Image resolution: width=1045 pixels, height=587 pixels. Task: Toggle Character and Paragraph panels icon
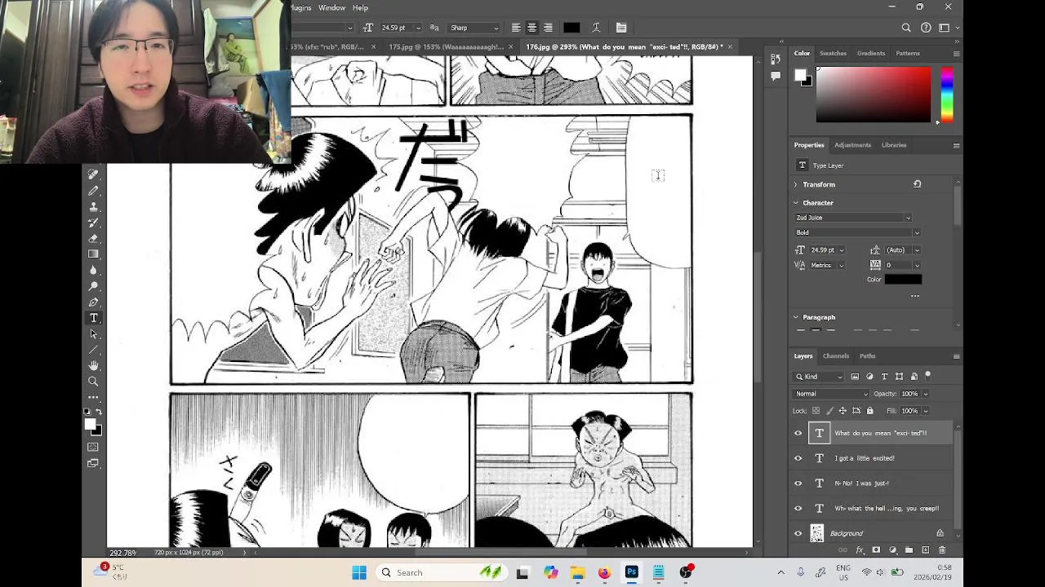(621, 28)
